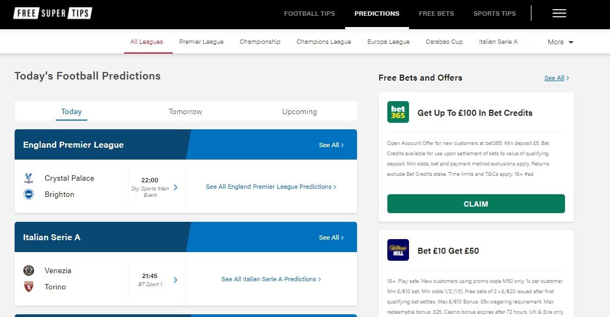Viewport: 610px width, 317px height.
Task: Click the 22:00 kickoff time
Action: (150, 180)
